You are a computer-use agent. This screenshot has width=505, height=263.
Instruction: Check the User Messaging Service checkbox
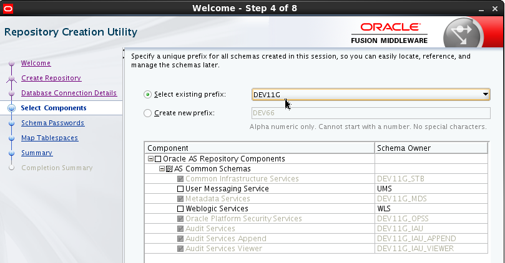[x=180, y=189]
